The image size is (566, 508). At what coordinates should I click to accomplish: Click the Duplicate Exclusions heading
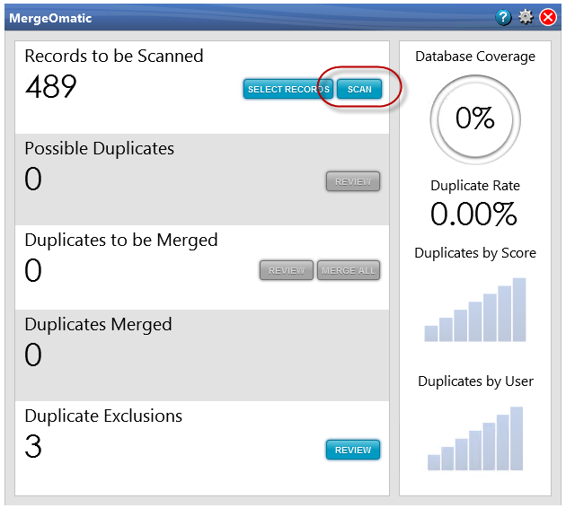point(103,416)
